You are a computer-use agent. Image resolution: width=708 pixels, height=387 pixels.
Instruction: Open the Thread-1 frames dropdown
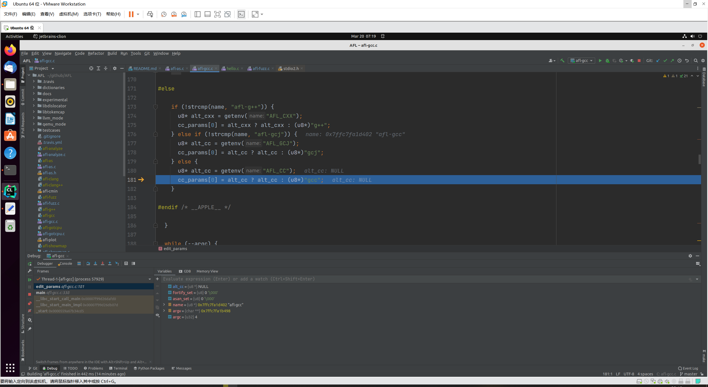pos(150,279)
